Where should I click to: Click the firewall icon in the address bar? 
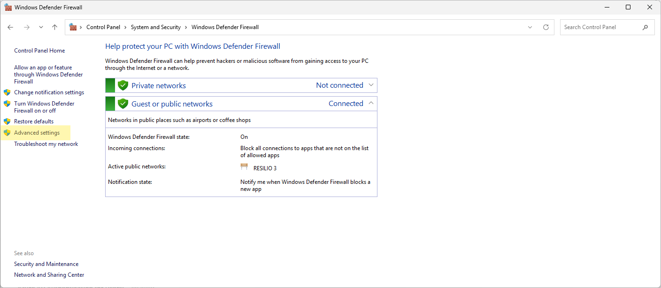pyautogui.click(x=73, y=27)
